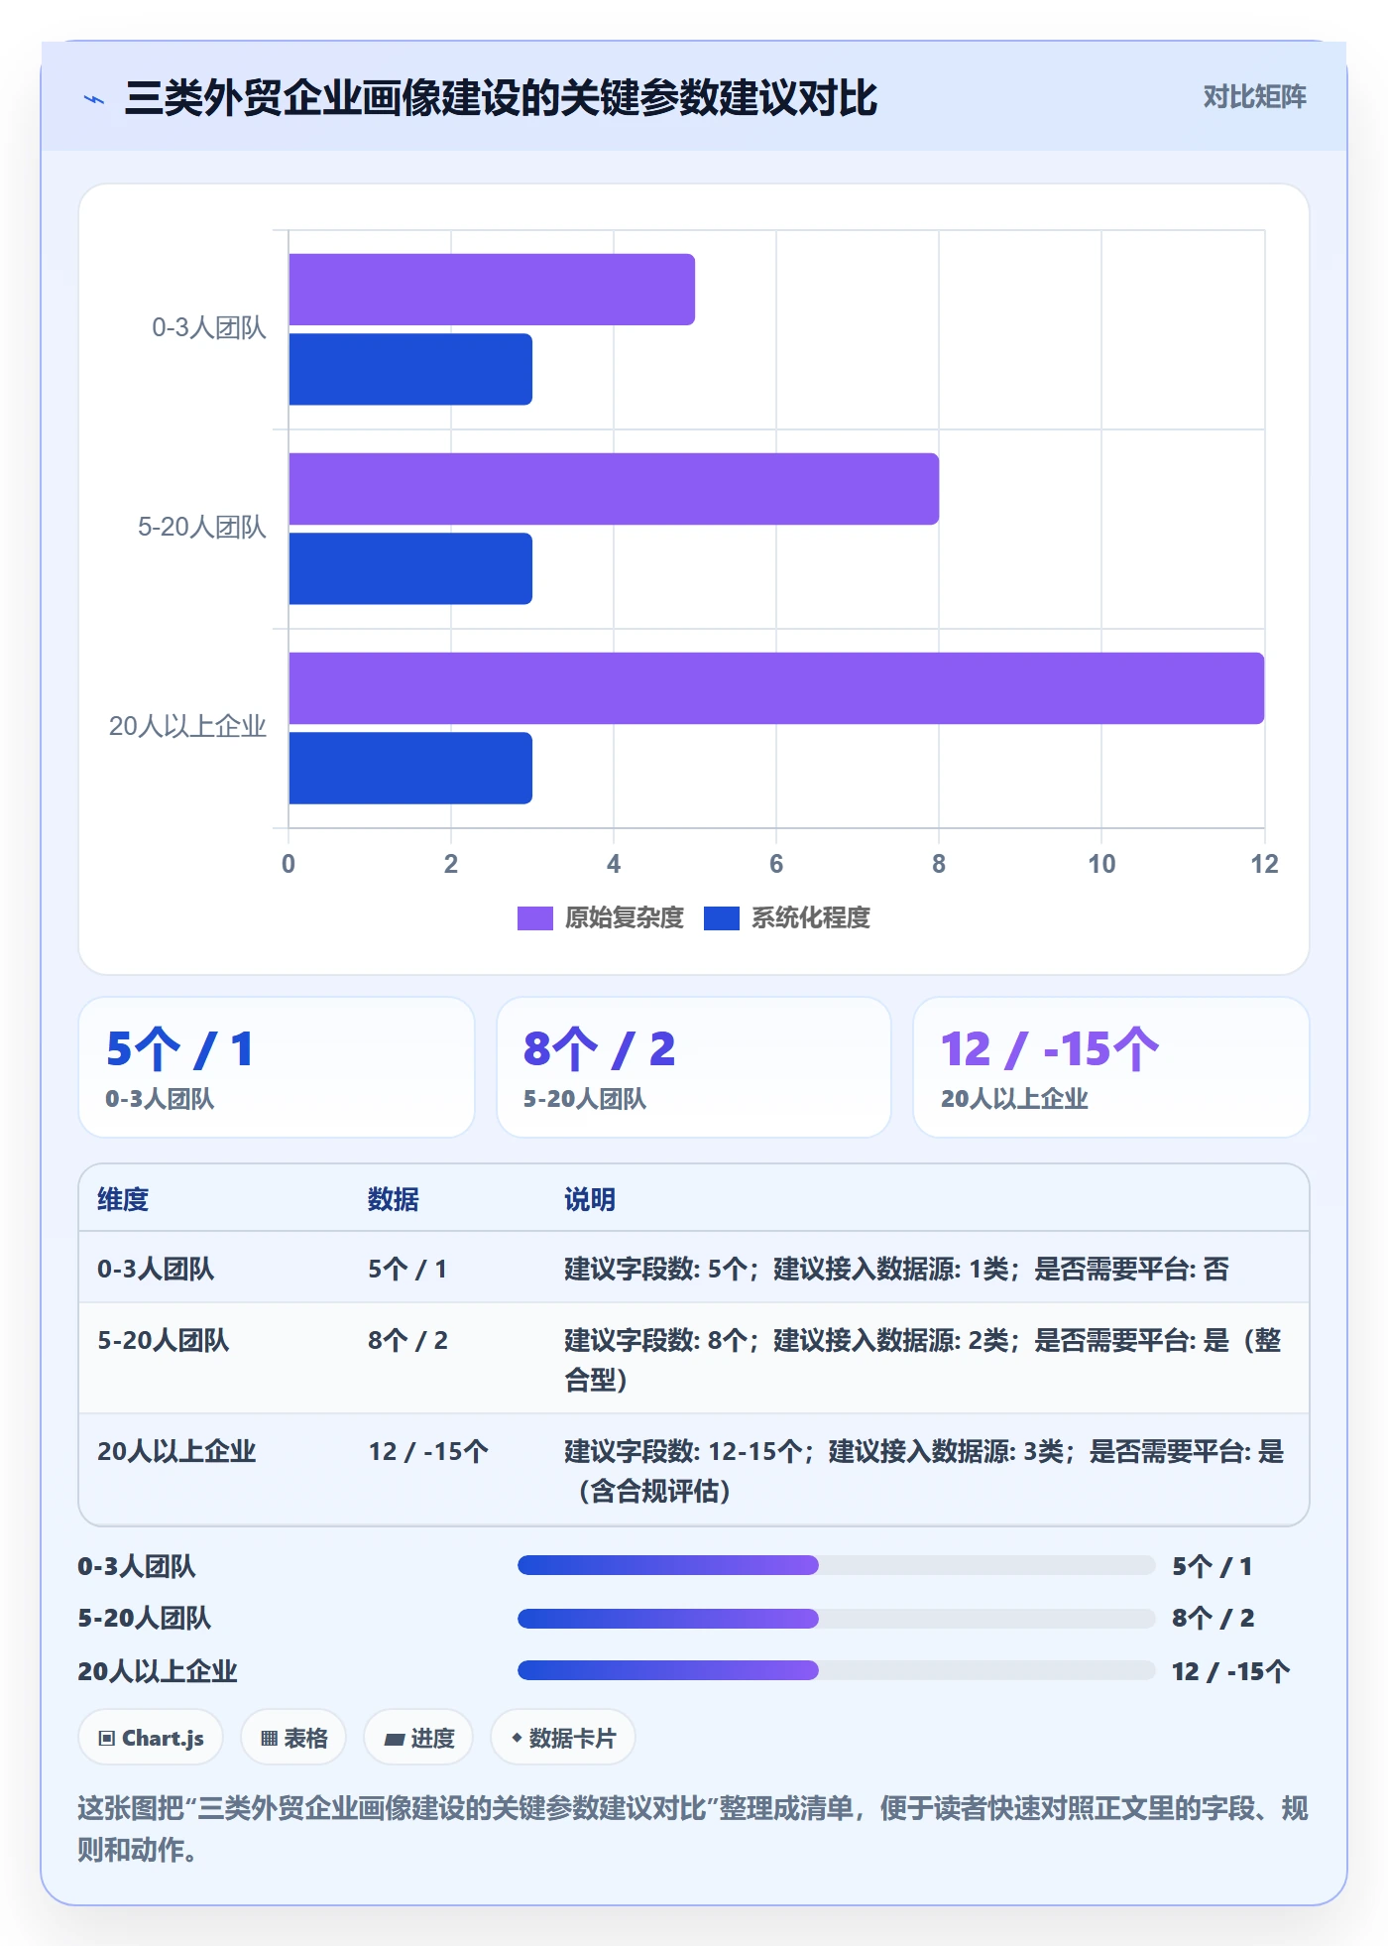Click description ending 是否需要平台: 否

point(896,1270)
